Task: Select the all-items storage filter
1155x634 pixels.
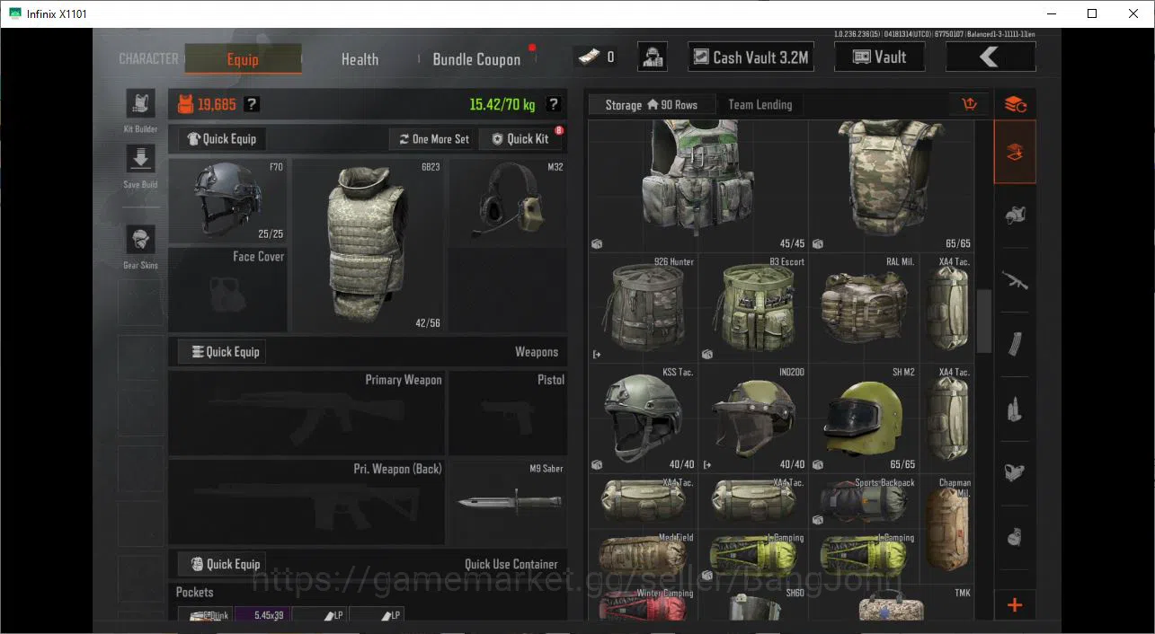Action: 1015,153
